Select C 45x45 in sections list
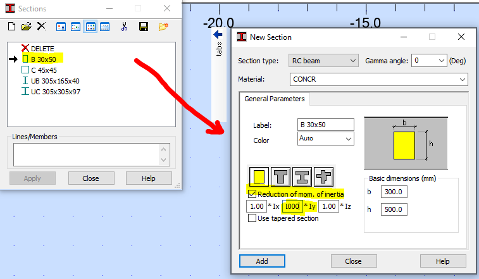The height and width of the screenshot is (279, 479). tap(44, 70)
